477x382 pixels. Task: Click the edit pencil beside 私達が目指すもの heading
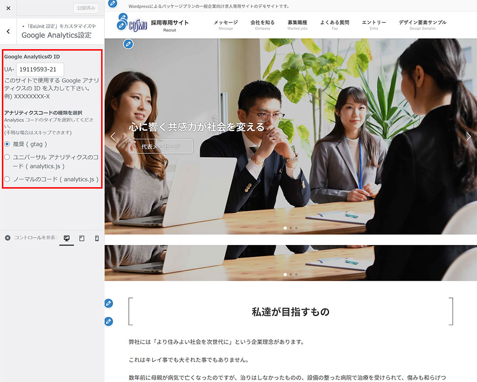point(109,303)
